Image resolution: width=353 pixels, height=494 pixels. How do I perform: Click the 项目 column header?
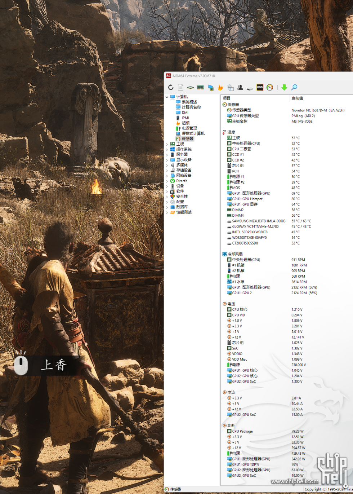pyautogui.click(x=255, y=98)
